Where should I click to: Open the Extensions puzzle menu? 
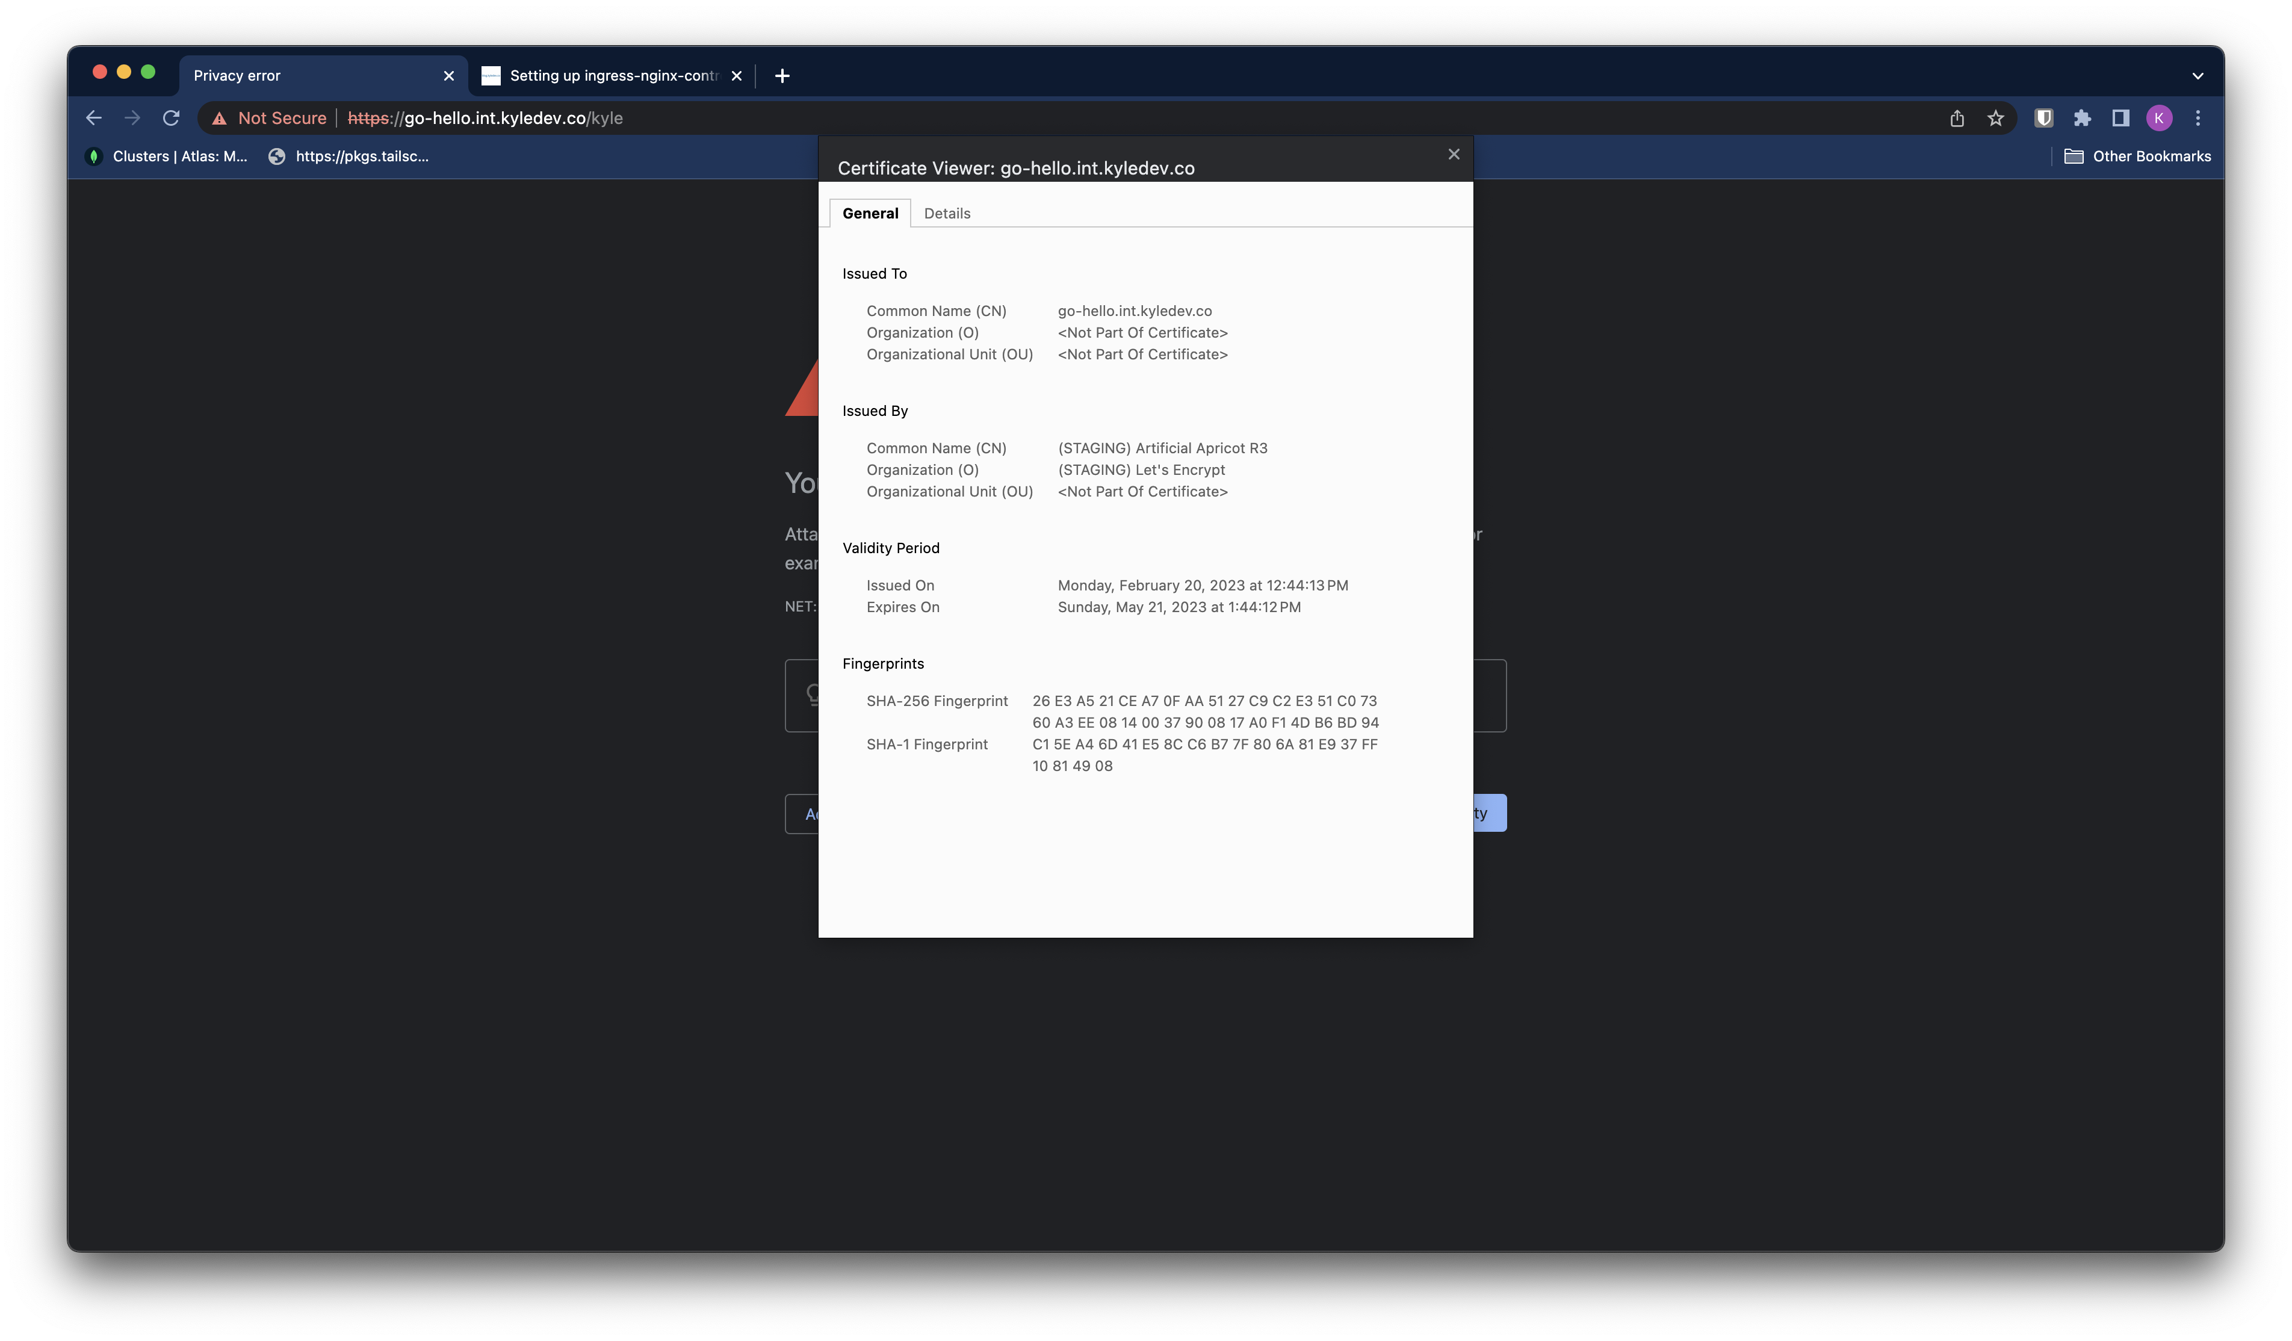click(2082, 118)
